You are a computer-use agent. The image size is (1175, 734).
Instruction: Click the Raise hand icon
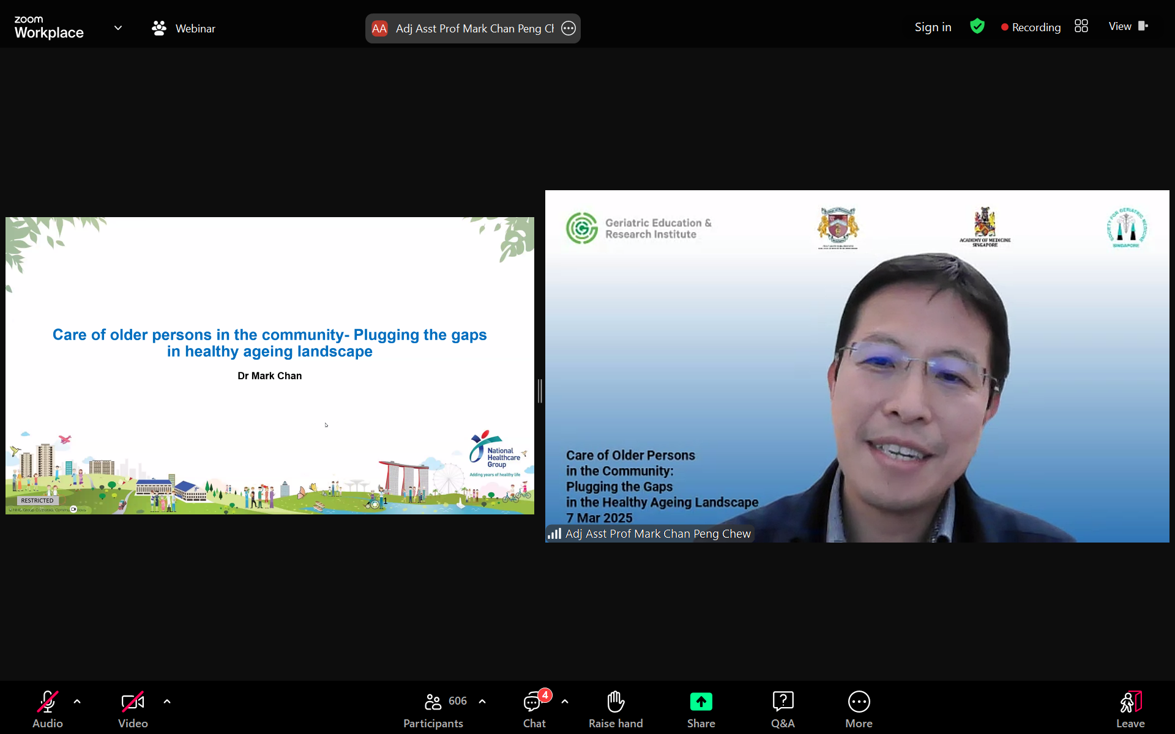[x=616, y=702]
